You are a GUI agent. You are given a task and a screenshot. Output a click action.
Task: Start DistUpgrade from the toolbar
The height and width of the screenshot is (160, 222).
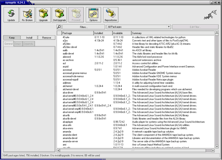coord(60,15)
